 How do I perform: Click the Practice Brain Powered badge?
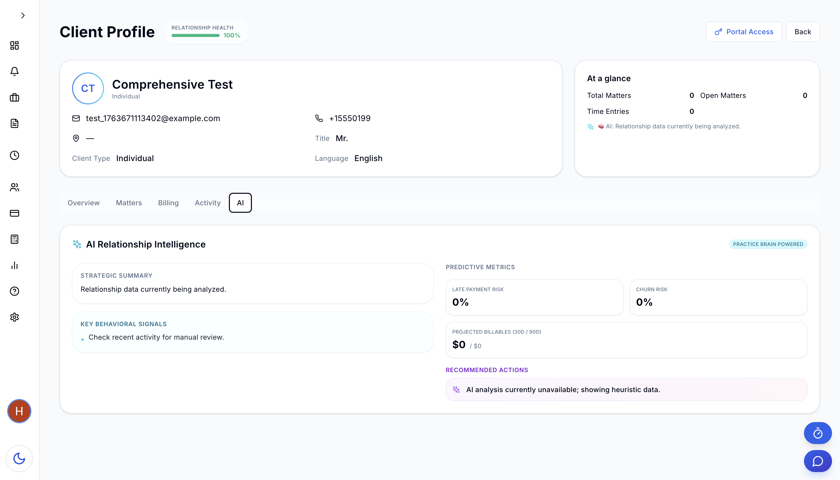coord(768,244)
